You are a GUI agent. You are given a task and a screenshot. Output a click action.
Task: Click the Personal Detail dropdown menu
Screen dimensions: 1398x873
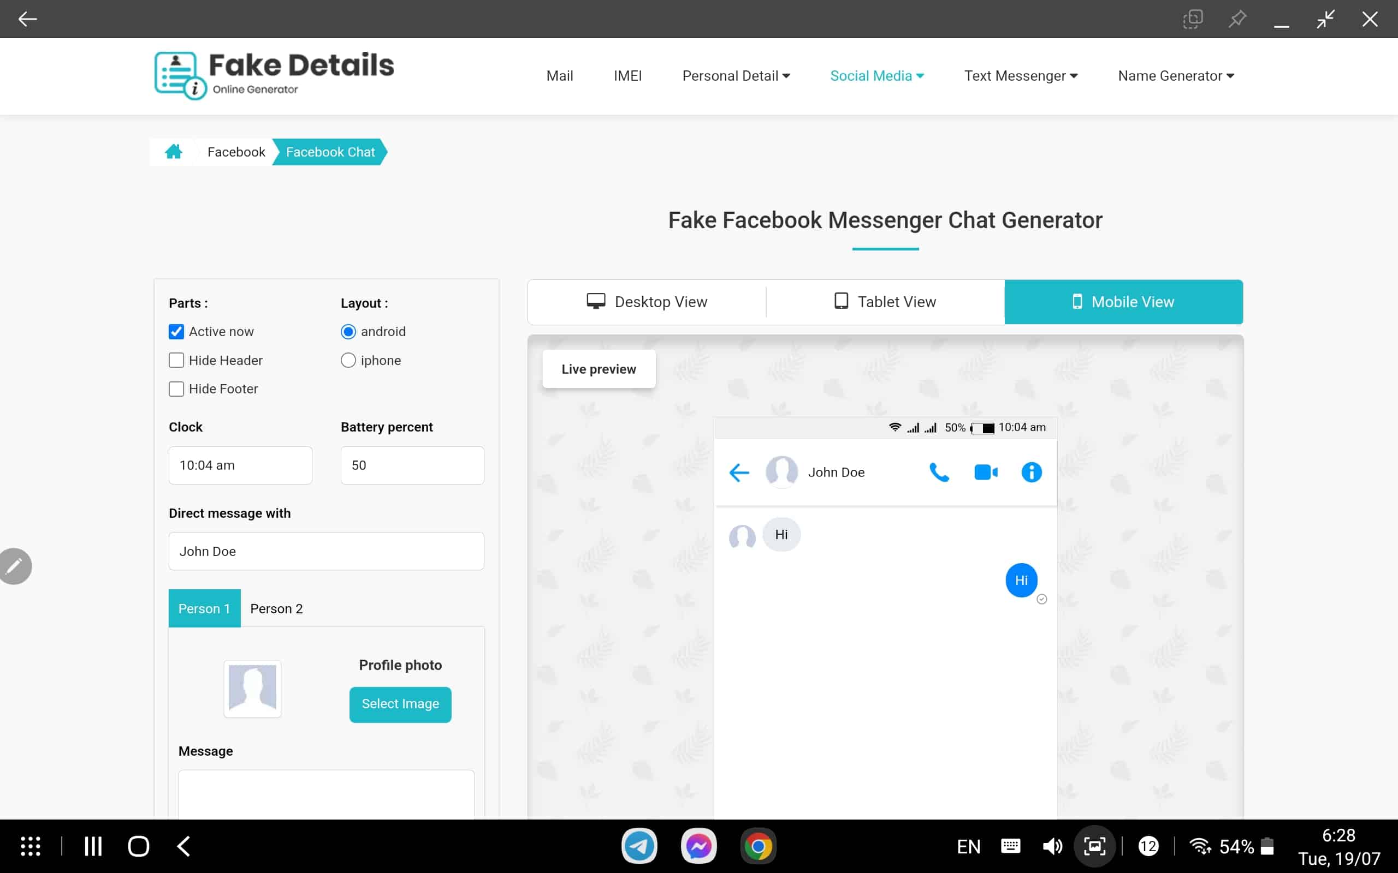736,75
